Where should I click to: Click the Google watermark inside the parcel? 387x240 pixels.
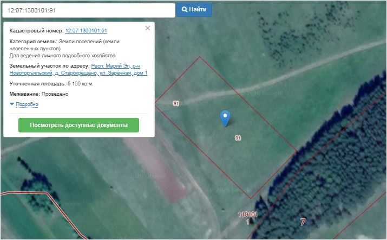pyautogui.click(x=265, y=94)
